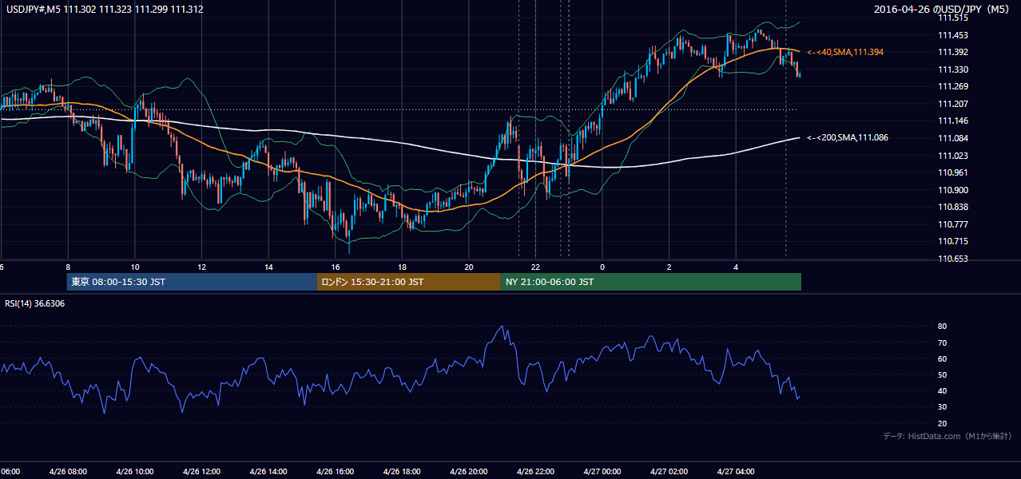
Task: Click hour label 8 below the price chart
Action: [x=68, y=267]
